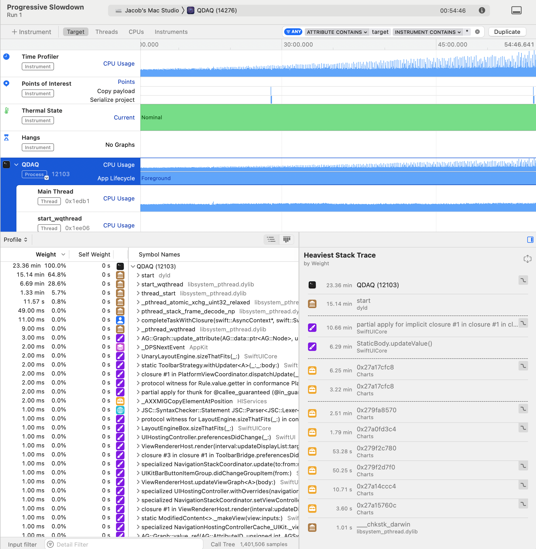Click the globe icon on the JSC::SyntaxChecker row

[x=120, y=410]
